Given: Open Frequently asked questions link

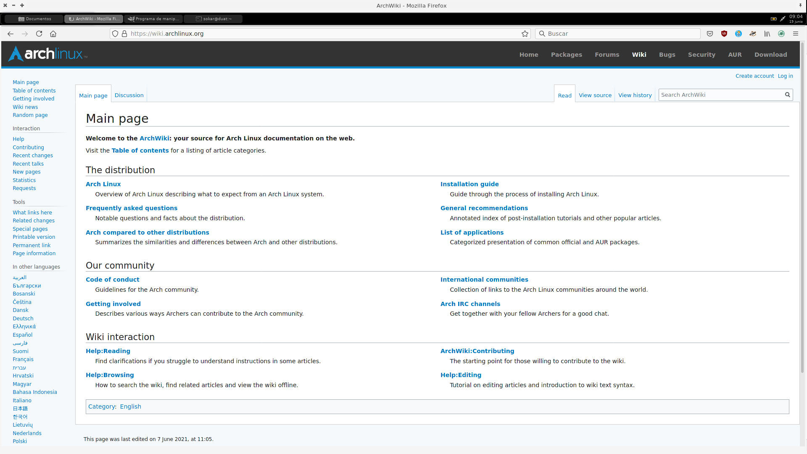Looking at the screenshot, I should pyautogui.click(x=132, y=208).
